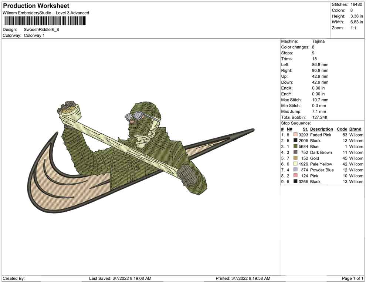Click the Dark Brown 752 color swatch
The image size is (366, 282).
295,152
